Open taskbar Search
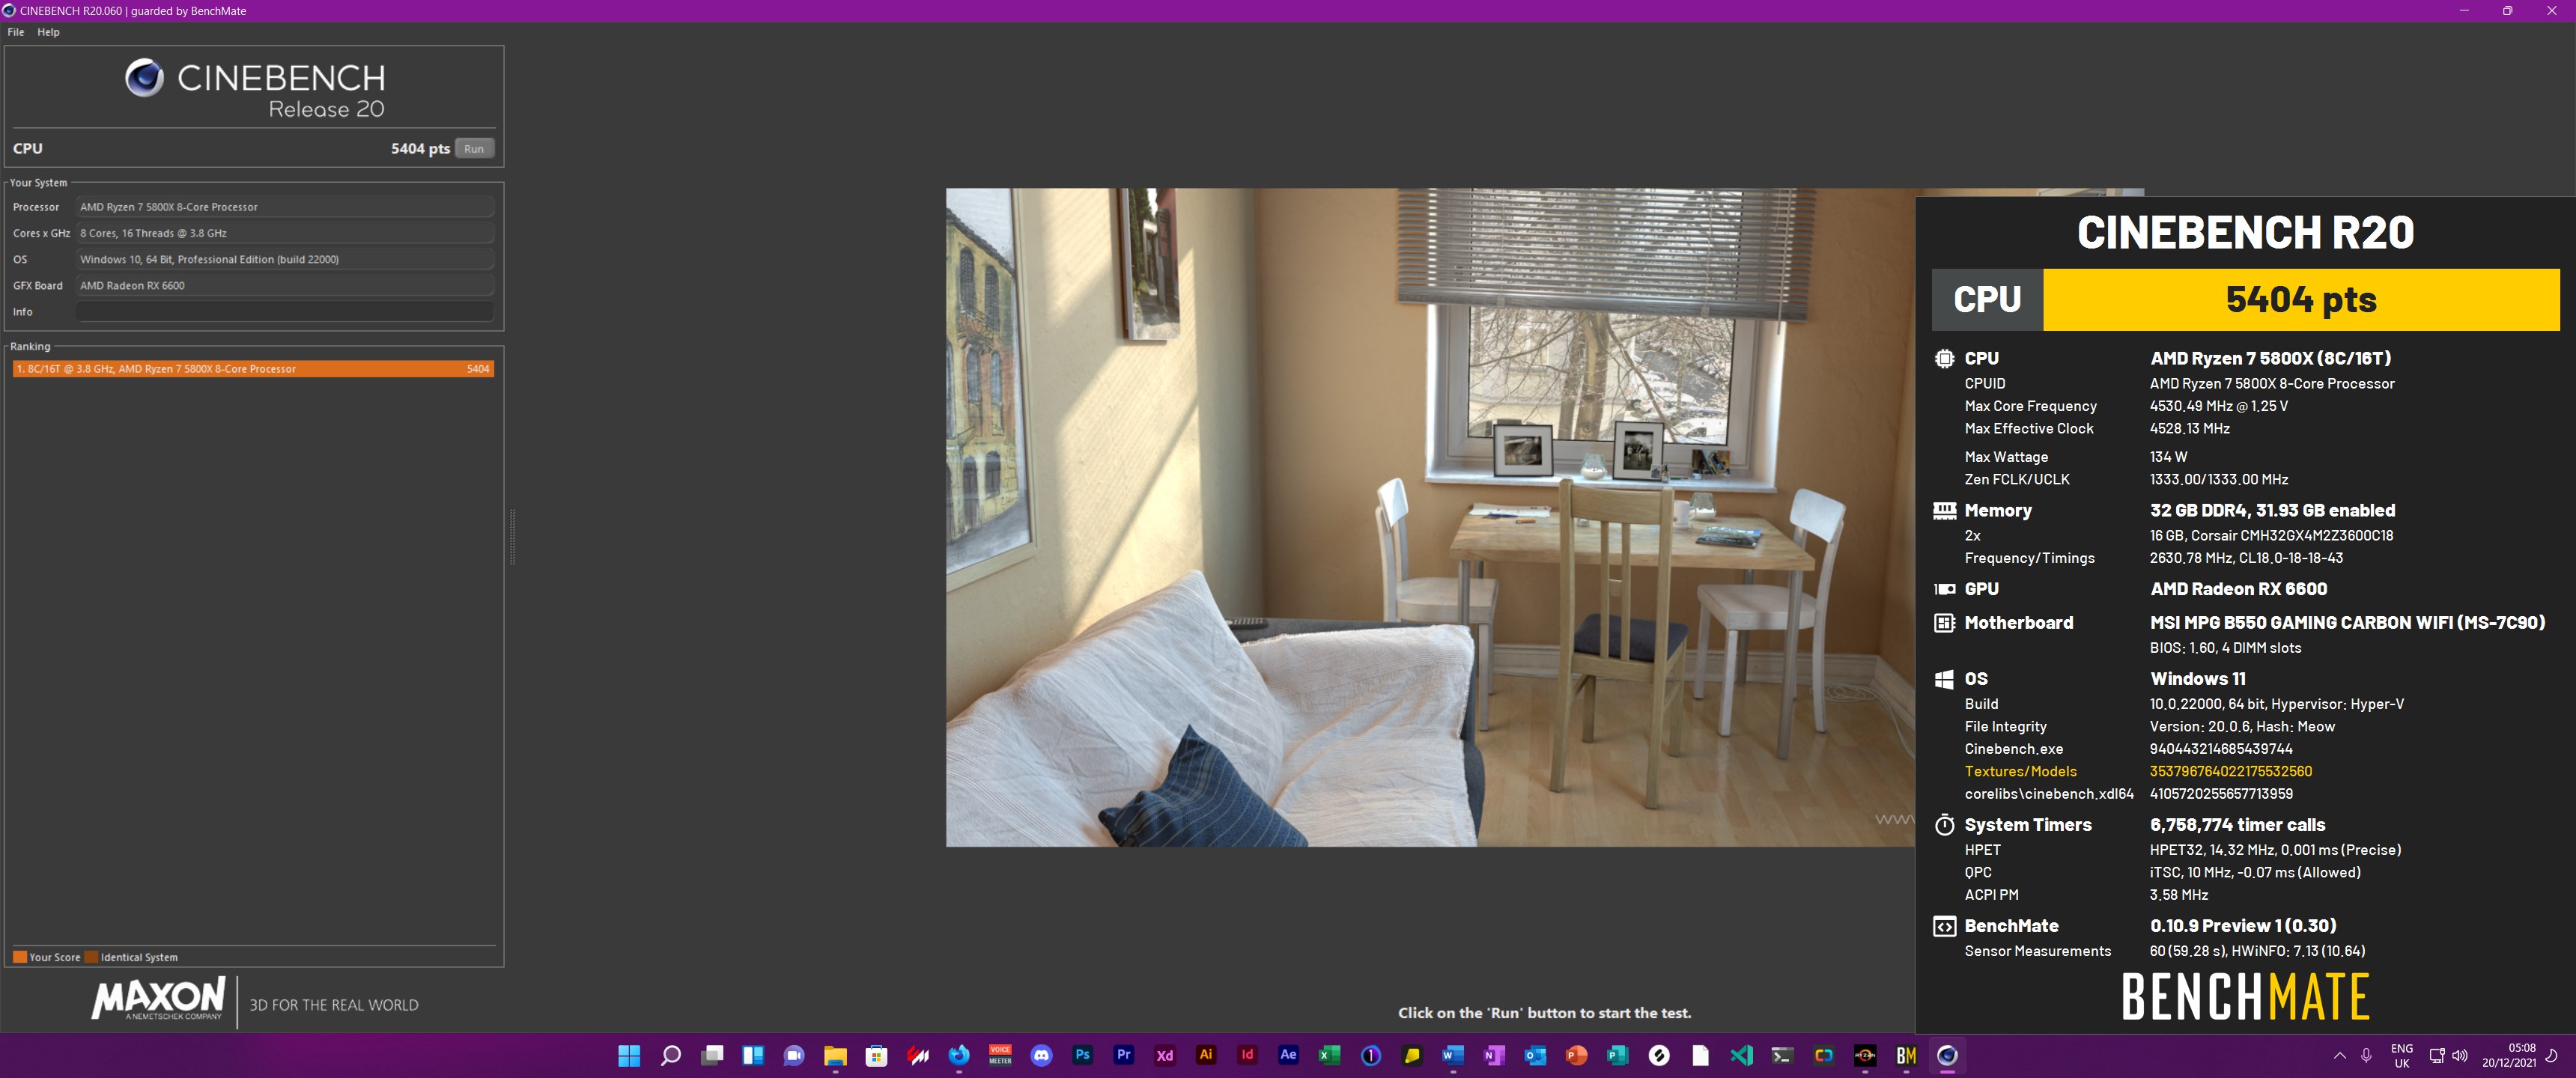Viewport: 2576px width, 1078px height. click(671, 1055)
